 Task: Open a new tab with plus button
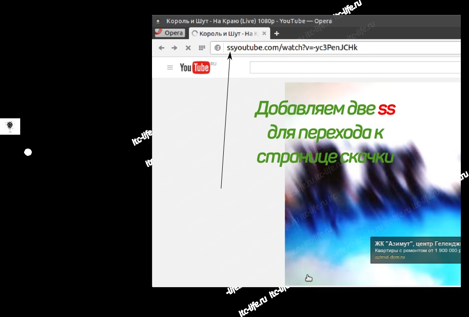(x=277, y=34)
